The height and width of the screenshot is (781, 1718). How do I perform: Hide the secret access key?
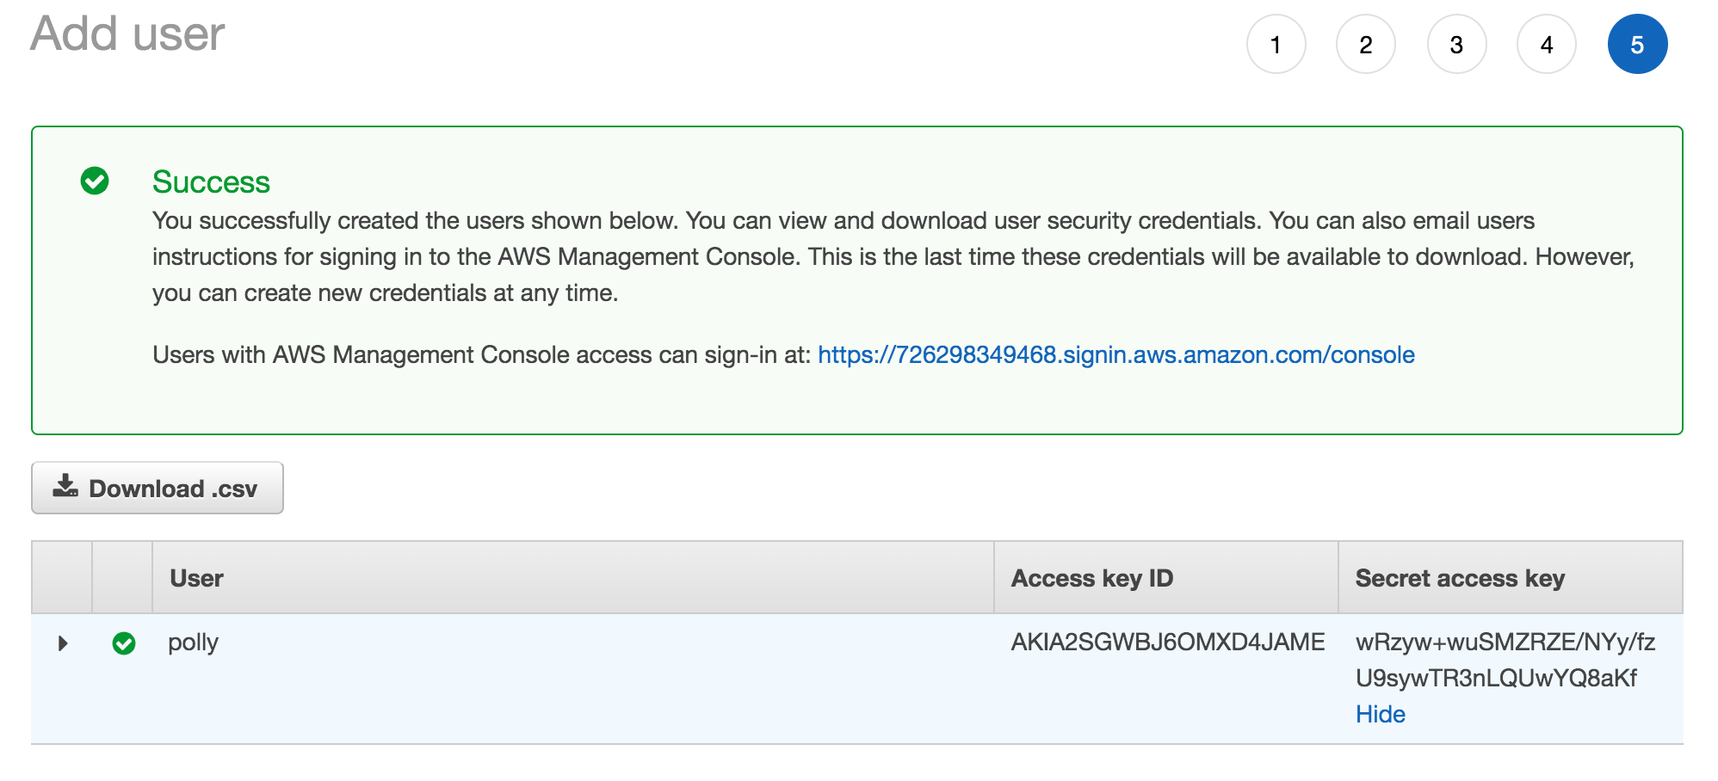1380,714
